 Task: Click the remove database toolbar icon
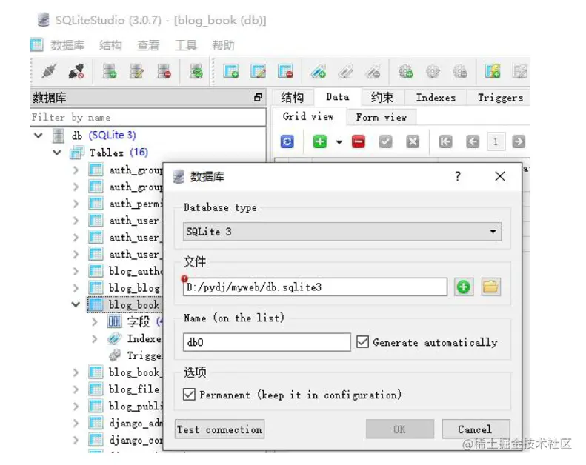pyautogui.click(x=164, y=71)
